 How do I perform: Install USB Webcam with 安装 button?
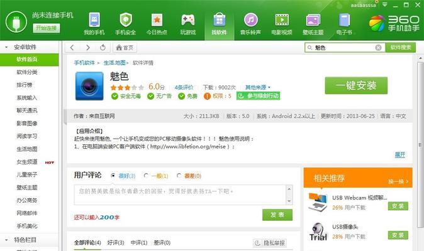[x=398, y=206]
